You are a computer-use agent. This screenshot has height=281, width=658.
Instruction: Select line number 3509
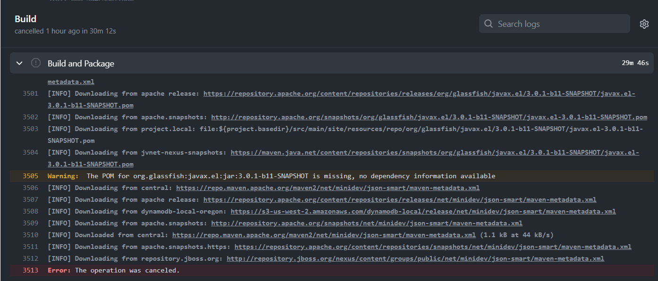click(30, 223)
